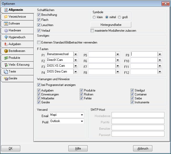Open the Email Mapi dropdown
The width and height of the screenshot is (171, 154).
point(82,115)
